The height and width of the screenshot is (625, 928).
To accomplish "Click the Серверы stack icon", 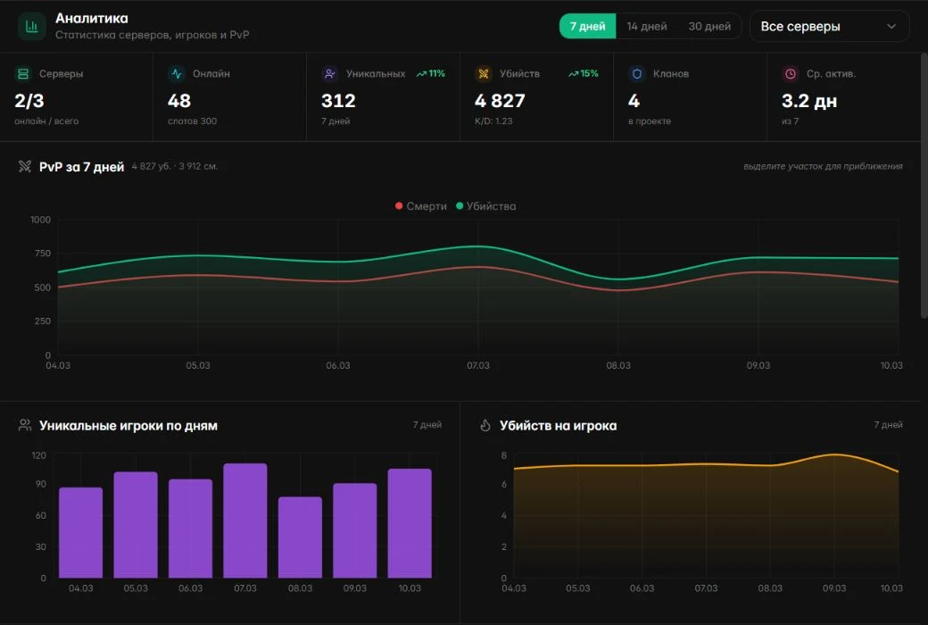I will point(23,73).
